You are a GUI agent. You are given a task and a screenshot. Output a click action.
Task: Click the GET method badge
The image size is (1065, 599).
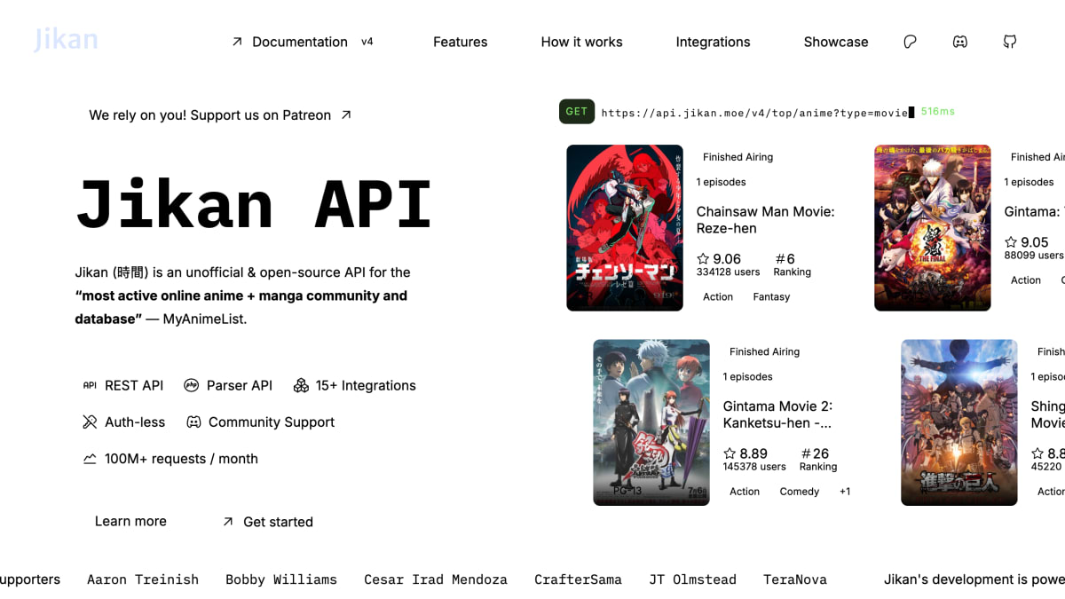pos(577,112)
